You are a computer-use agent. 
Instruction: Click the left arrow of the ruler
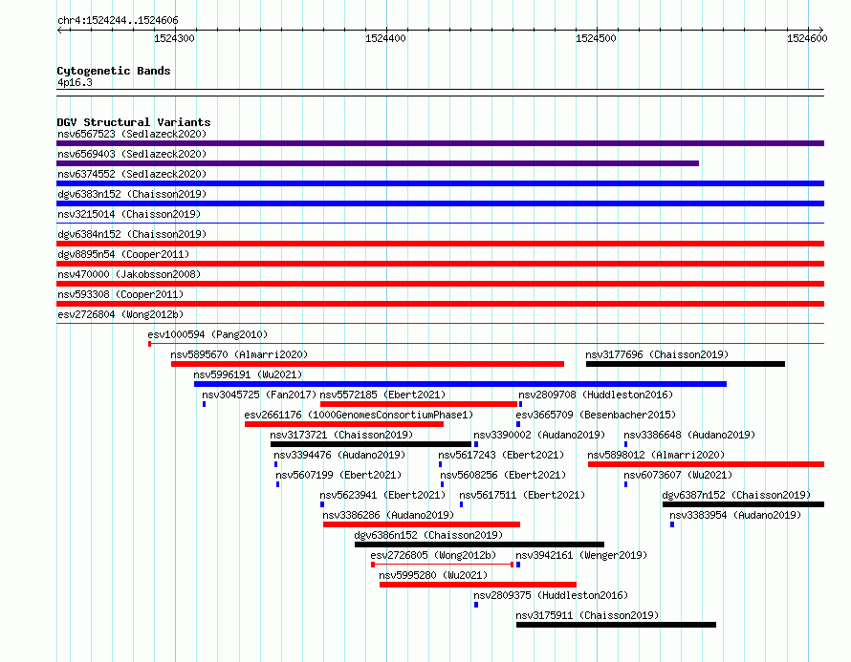point(60,31)
